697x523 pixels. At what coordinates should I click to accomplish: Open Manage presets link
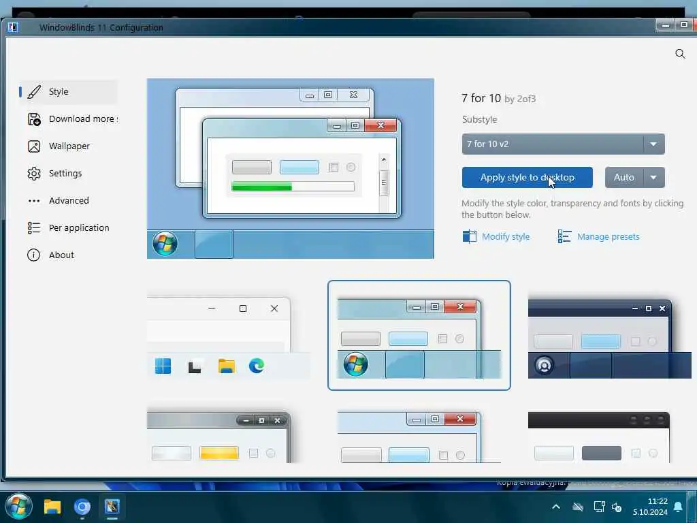pos(608,236)
